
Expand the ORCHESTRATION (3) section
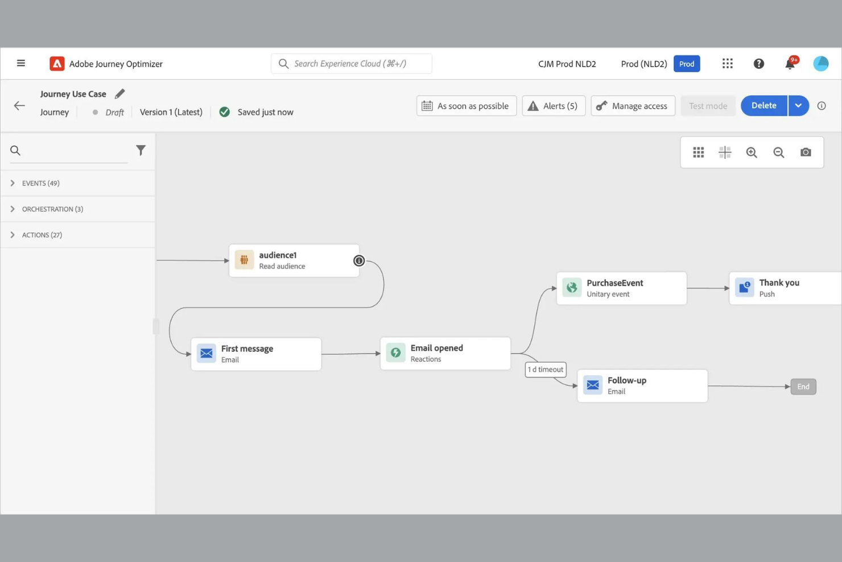coord(78,209)
